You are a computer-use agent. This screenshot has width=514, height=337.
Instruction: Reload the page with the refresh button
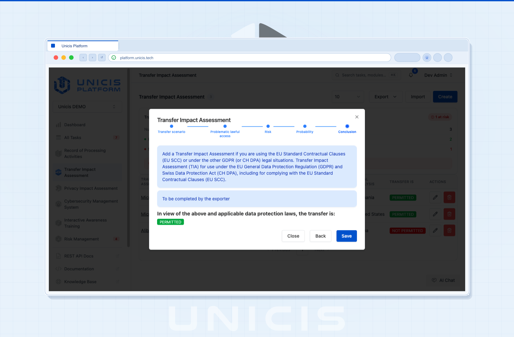click(x=102, y=57)
